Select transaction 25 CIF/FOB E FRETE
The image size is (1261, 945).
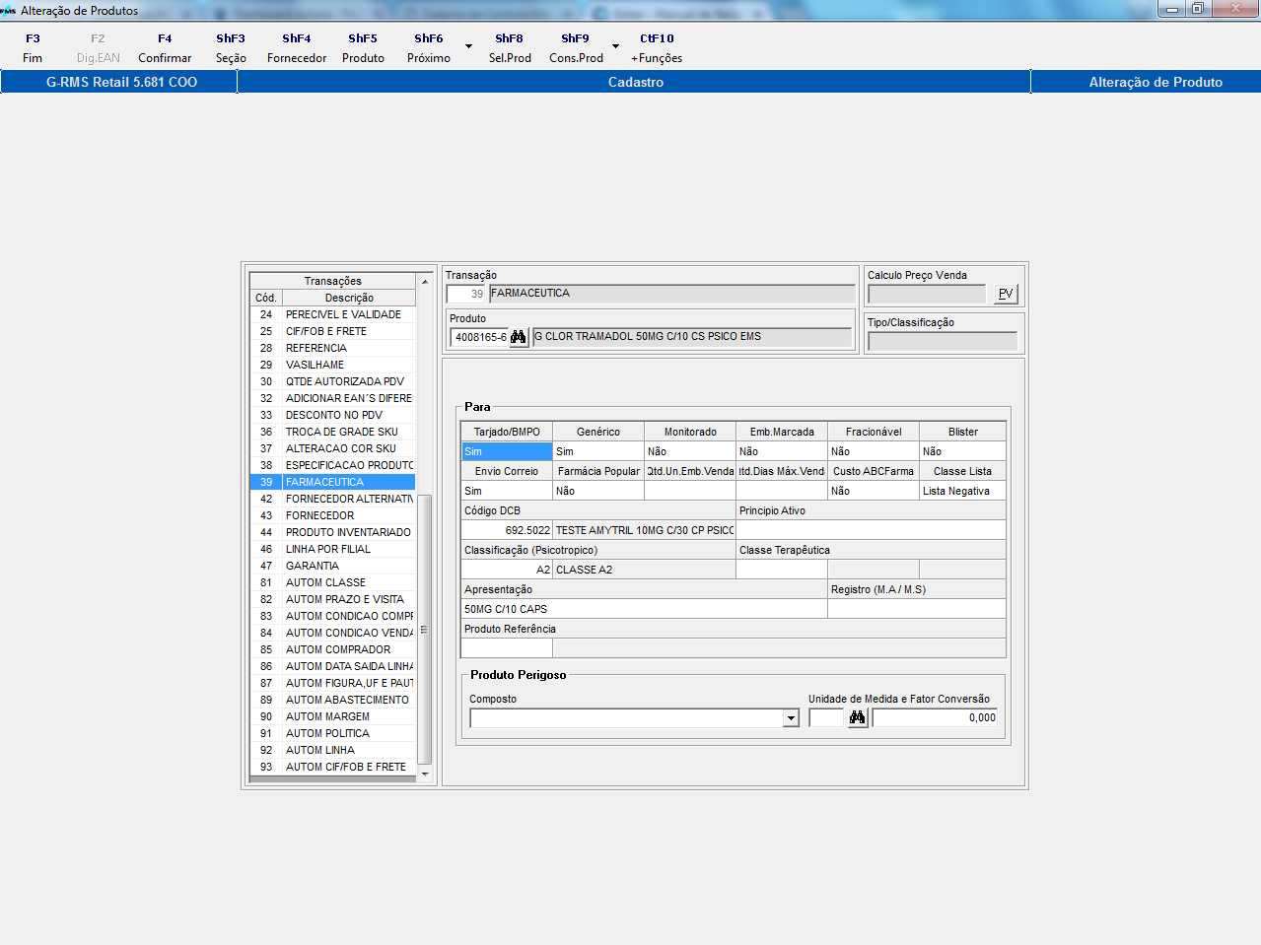coord(332,331)
